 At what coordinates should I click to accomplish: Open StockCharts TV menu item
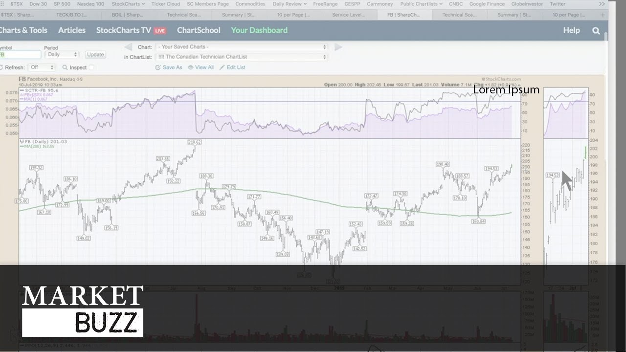[124, 30]
